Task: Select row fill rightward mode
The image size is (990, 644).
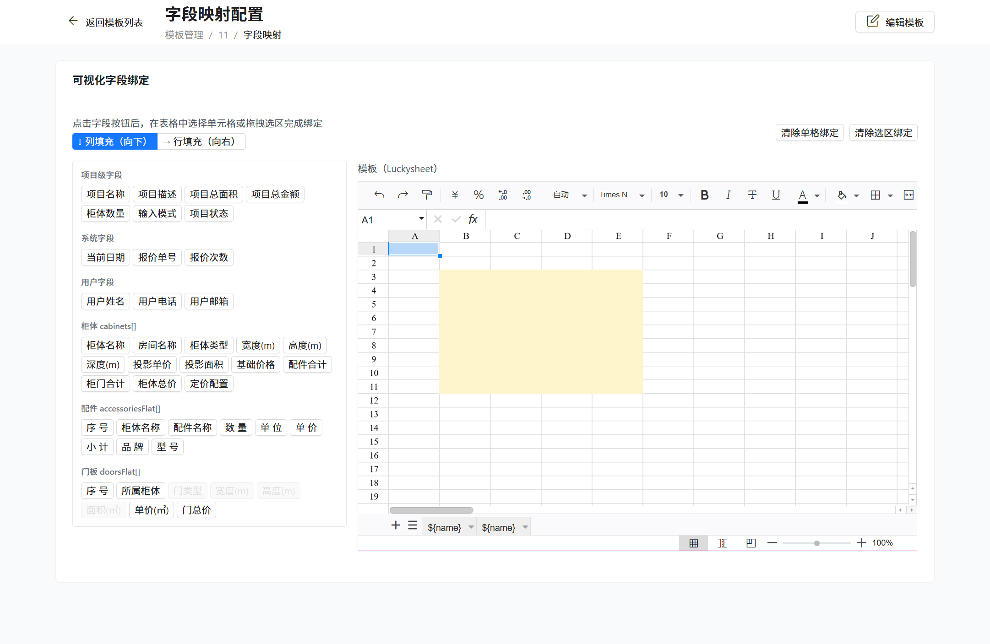Action: coord(201,141)
